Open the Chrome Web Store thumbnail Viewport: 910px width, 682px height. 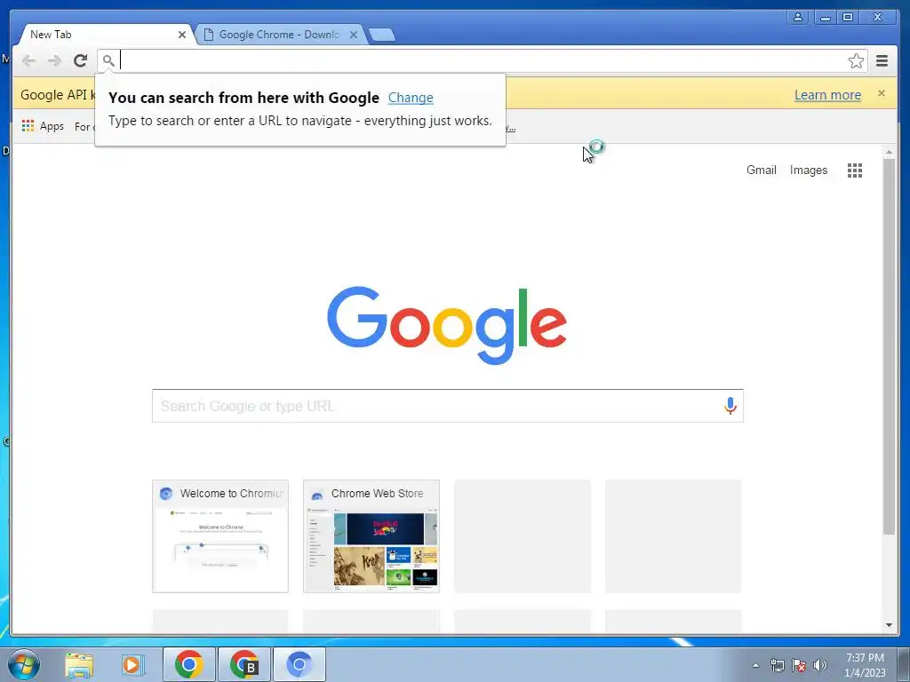(371, 535)
